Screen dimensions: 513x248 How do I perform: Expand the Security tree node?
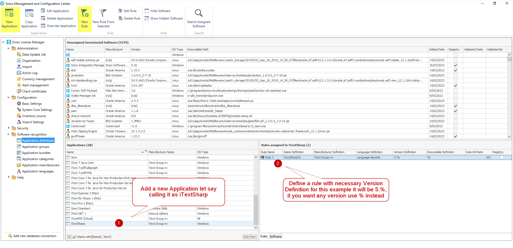pos(9,128)
